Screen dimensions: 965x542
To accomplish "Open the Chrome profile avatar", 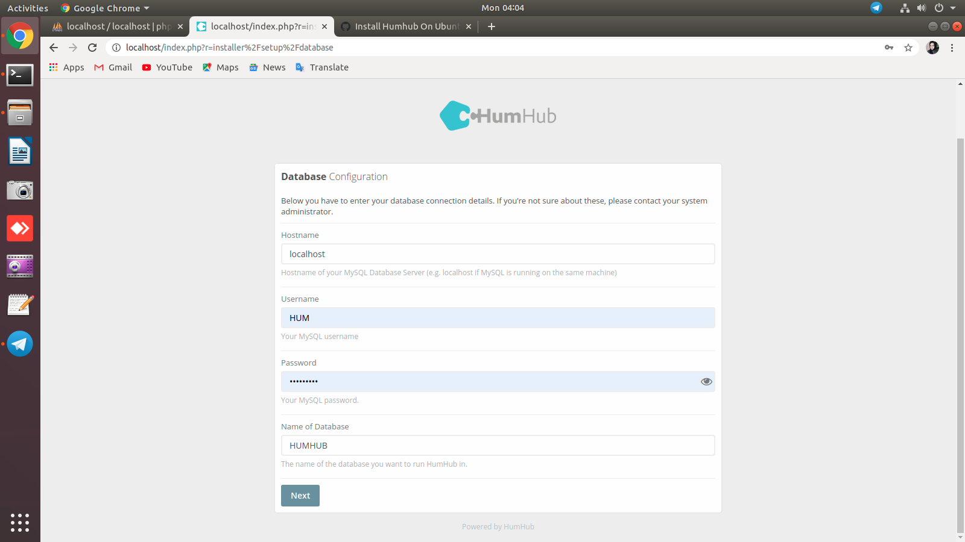I will (x=932, y=48).
